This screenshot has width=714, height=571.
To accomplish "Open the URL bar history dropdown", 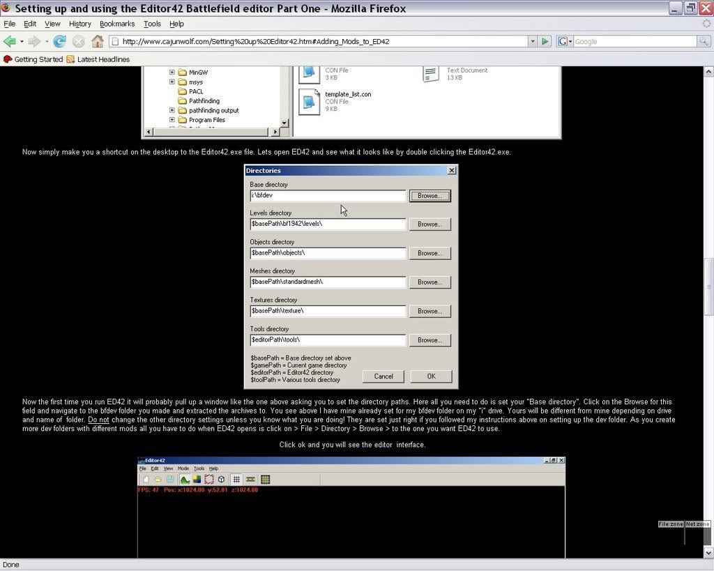I will coord(533,41).
